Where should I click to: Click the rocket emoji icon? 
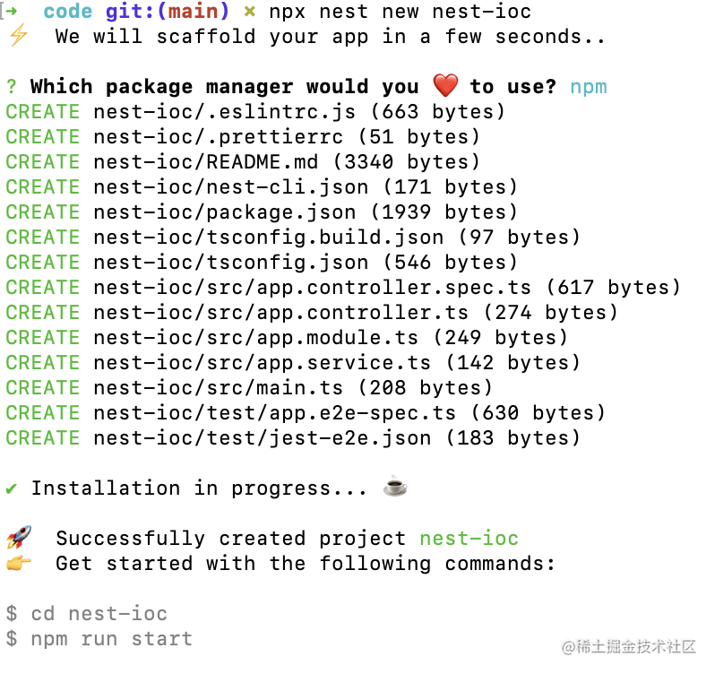(18, 538)
